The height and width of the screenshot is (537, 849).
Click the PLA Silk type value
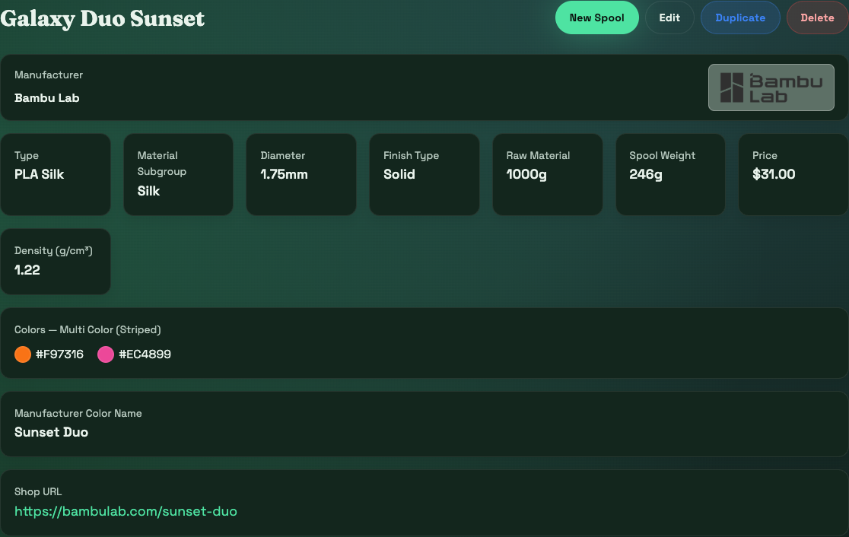point(39,174)
